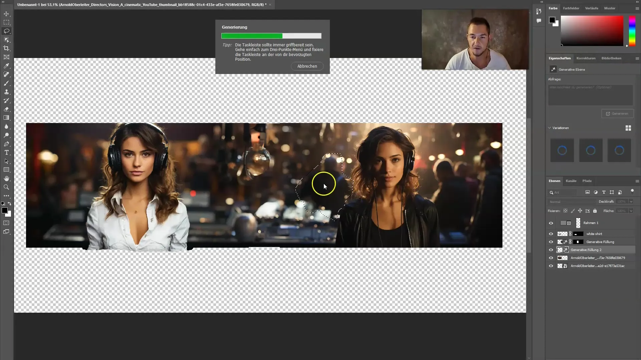Switch to the Verläufe tab
The height and width of the screenshot is (360, 641).
[592, 8]
